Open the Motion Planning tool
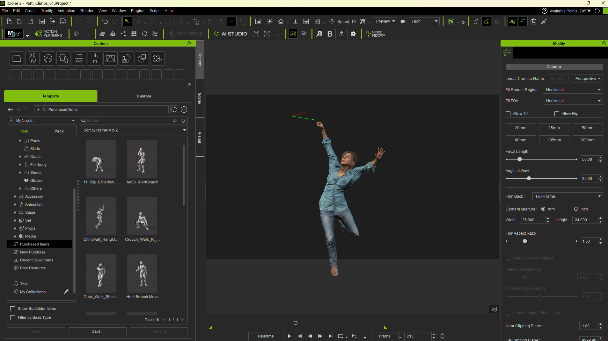608x341 pixels. pyautogui.click(x=49, y=34)
